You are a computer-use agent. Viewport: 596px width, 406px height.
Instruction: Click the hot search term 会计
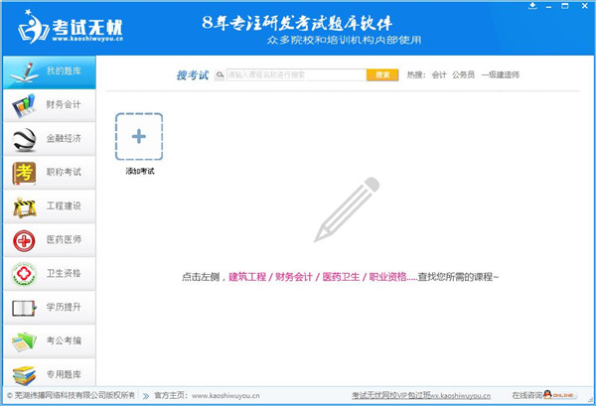coord(439,74)
